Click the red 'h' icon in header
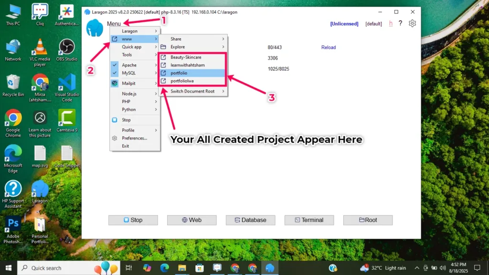The height and width of the screenshot is (275, 489). pos(391,23)
